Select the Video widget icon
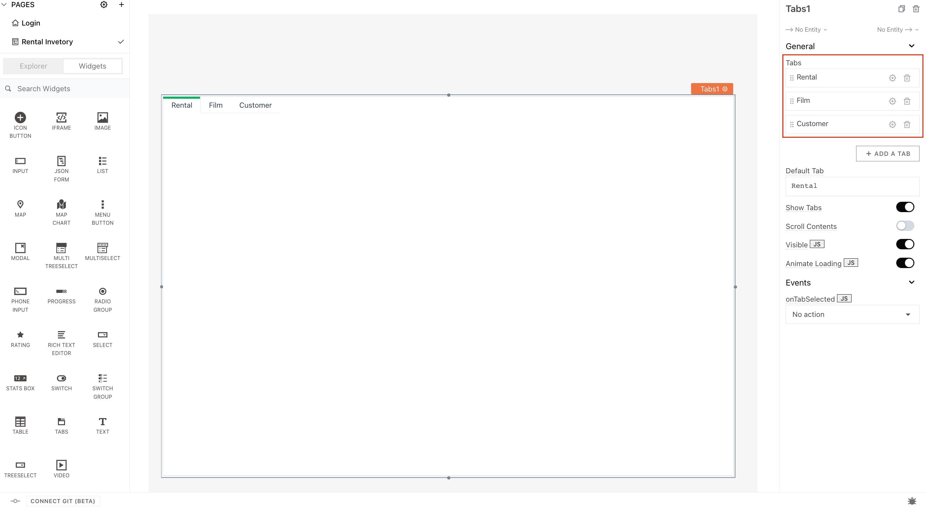 [x=61, y=465]
